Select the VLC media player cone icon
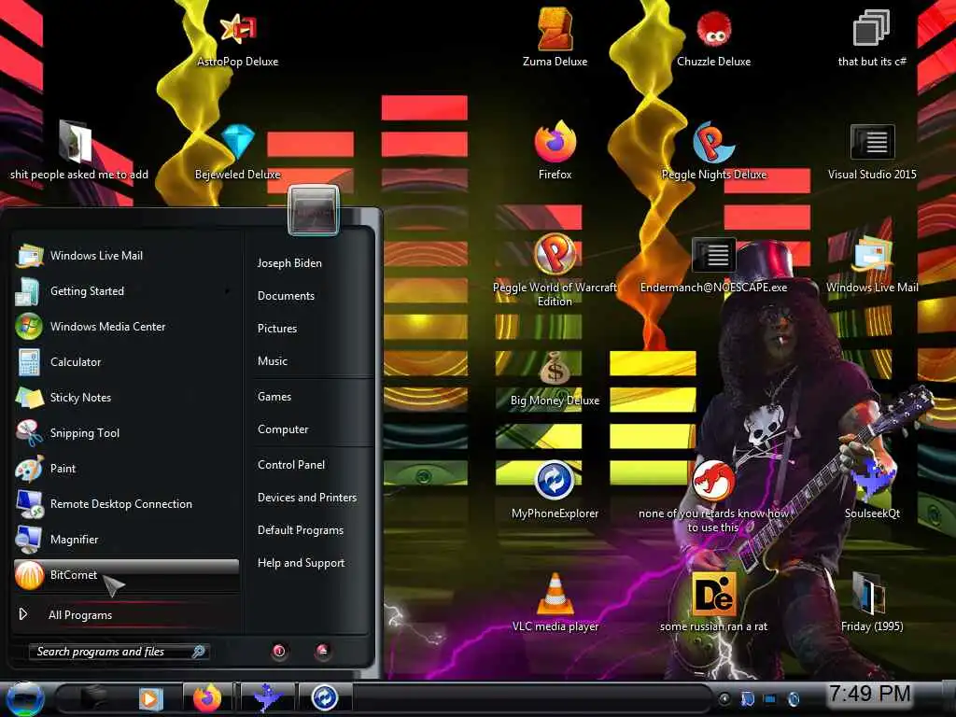 555,594
